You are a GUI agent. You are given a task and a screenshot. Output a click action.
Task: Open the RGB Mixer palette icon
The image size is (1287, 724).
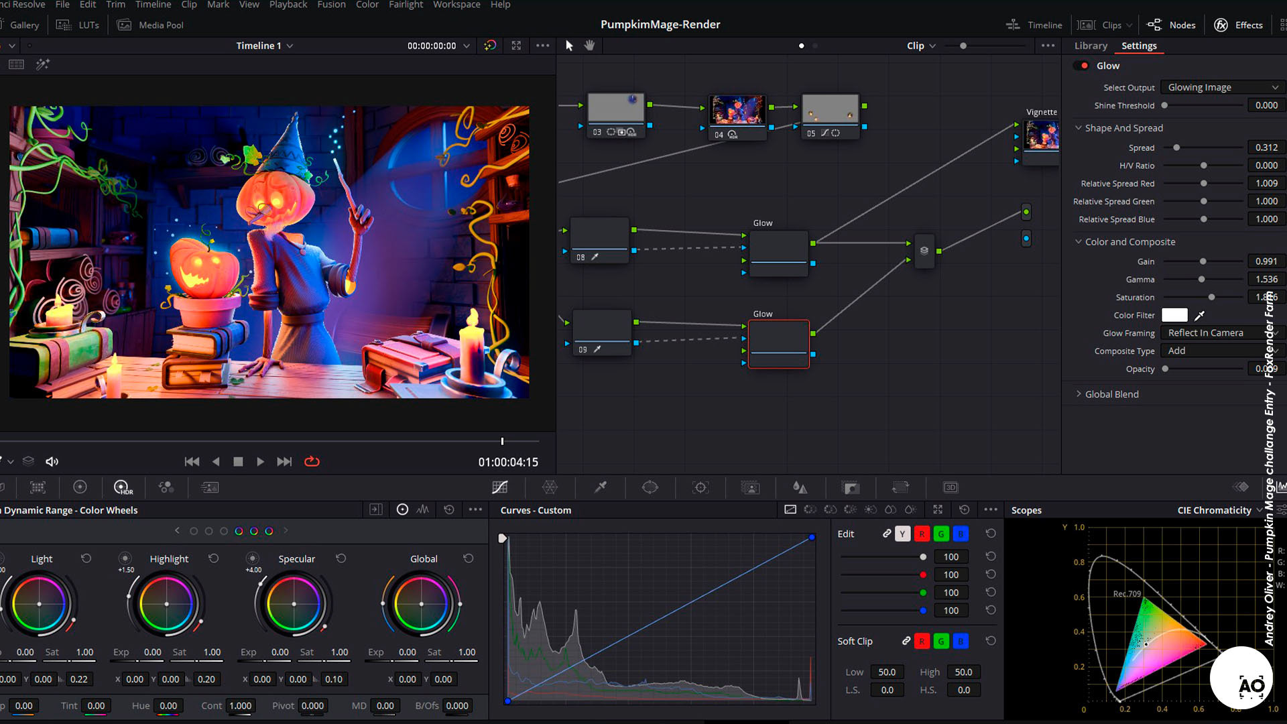click(x=166, y=487)
